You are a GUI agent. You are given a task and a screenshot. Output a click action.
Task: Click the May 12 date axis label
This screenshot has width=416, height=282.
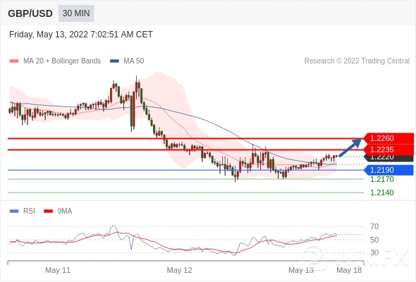click(179, 270)
